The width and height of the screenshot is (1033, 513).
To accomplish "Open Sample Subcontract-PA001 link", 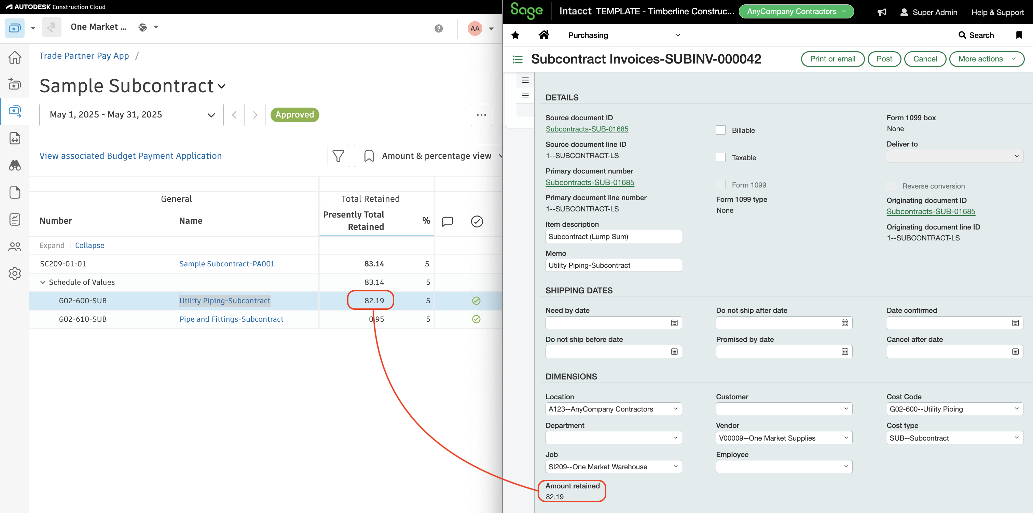I will (226, 264).
